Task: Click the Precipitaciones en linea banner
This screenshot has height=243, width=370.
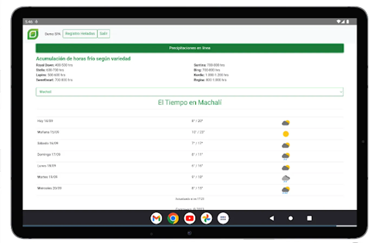Action: click(x=189, y=48)
